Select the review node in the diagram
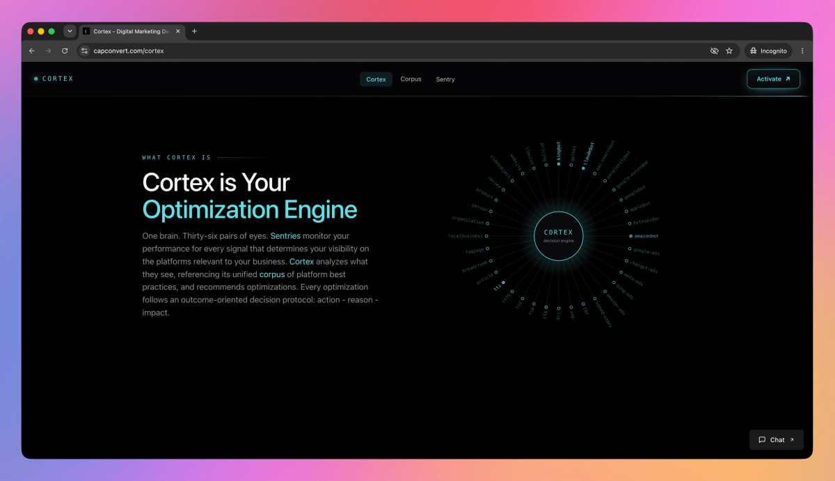 tap(495, 184)
